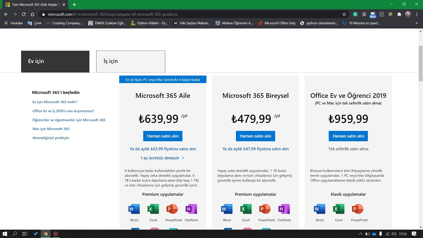Open Chrome from the taskbar
Screen dimensions: 423x238
(x=46, y=234)
